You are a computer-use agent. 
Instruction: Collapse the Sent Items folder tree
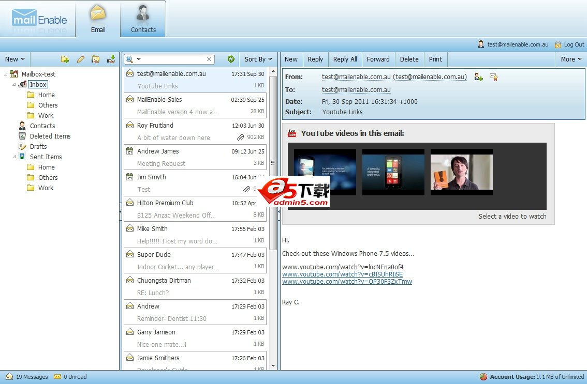pos(14,157)
